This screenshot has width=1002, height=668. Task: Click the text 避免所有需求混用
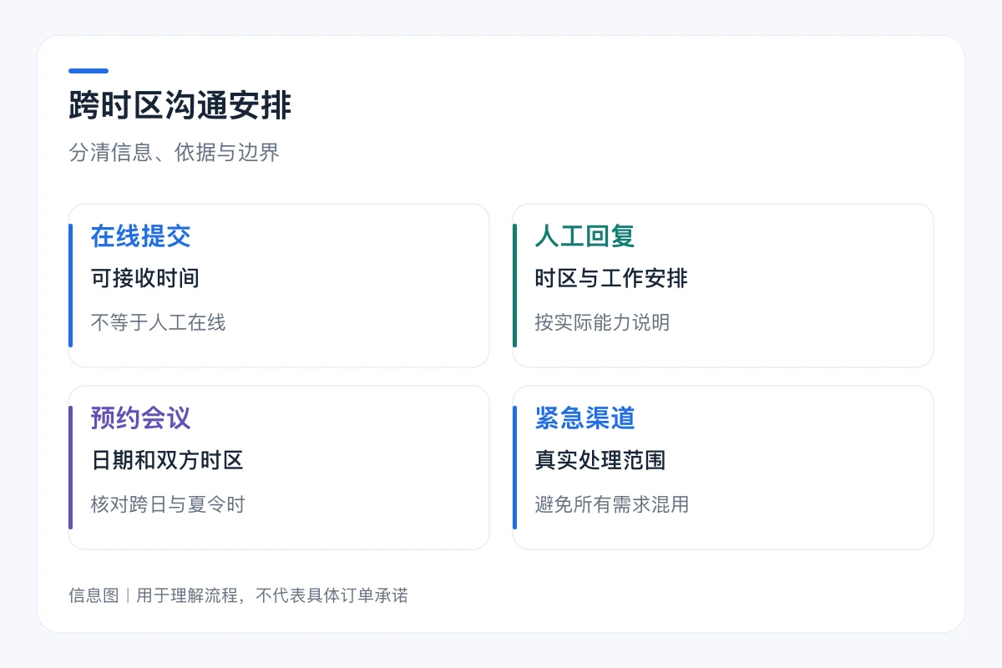pos(612,504)
